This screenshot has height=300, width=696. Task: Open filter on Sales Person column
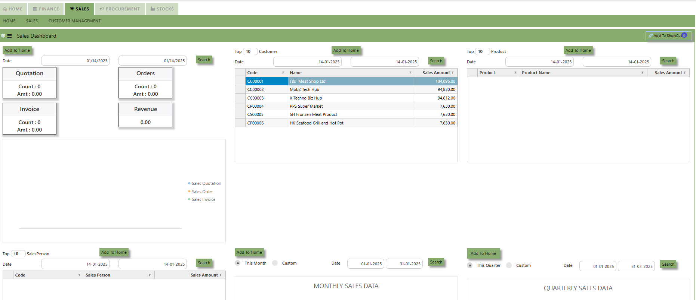150,275
